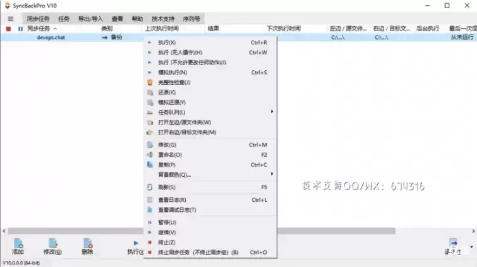Click the 右边/目标文 column header
The height and width of the screenshot is (267, 477).
point(392,29)
